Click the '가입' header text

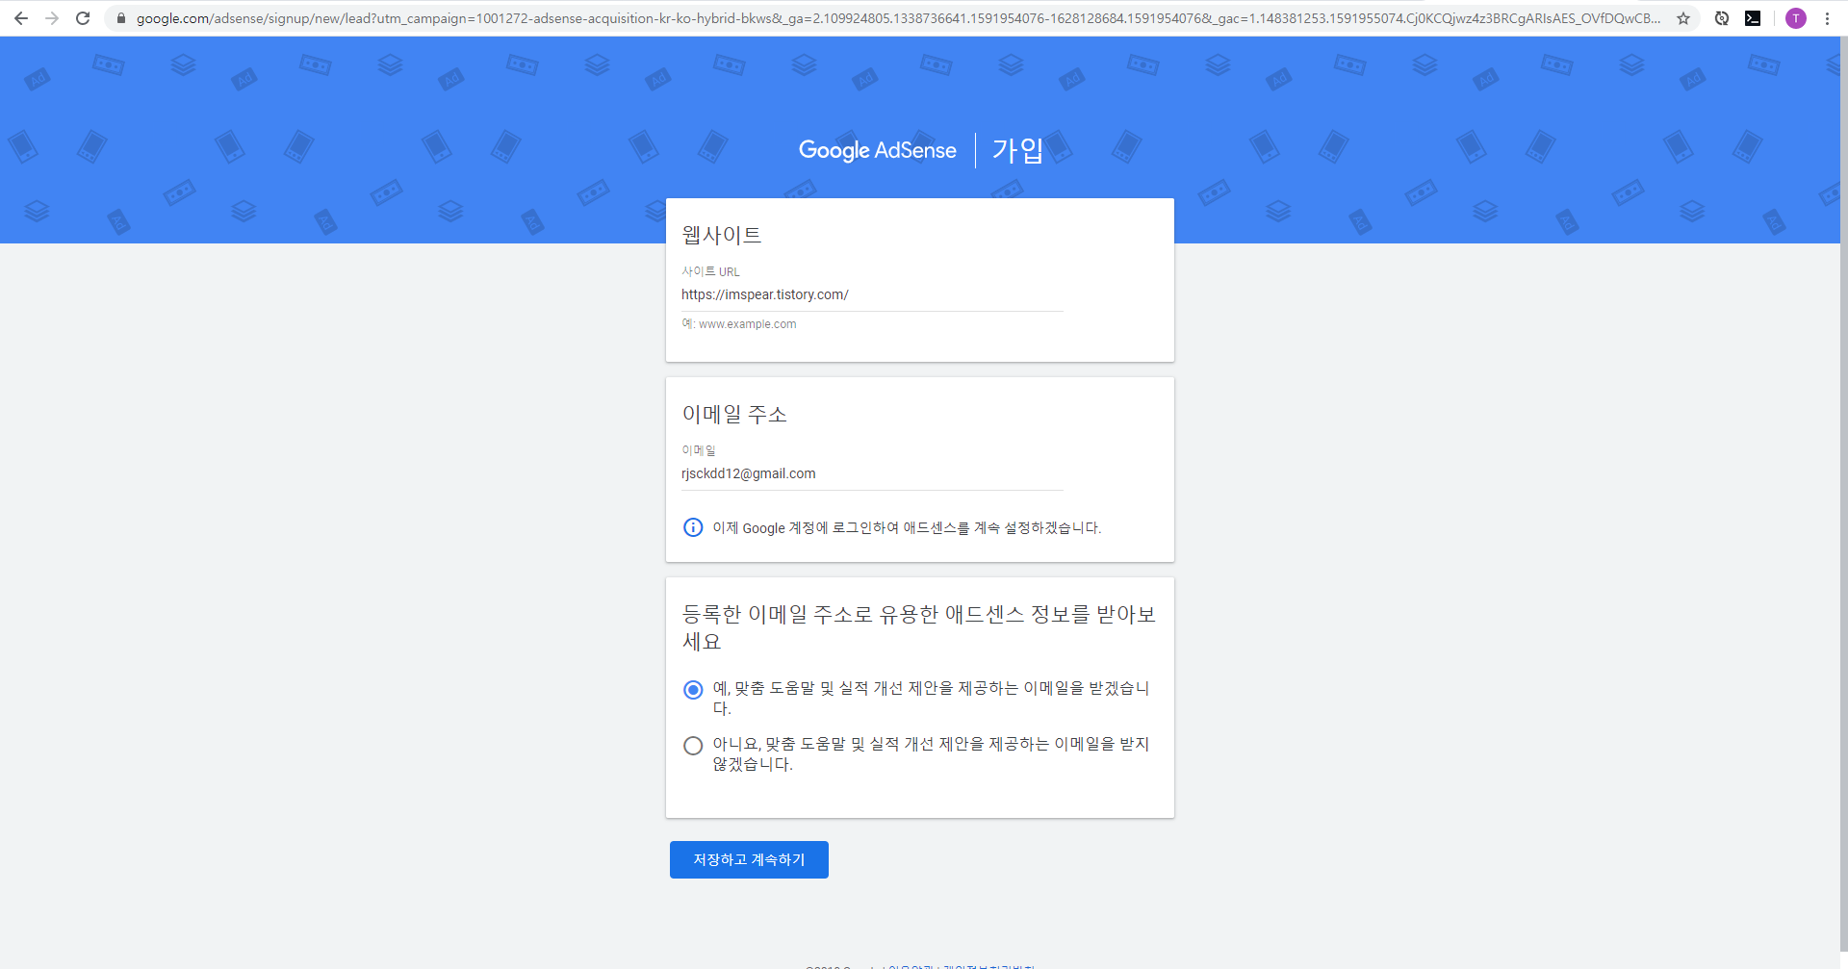pos(1017,150)
